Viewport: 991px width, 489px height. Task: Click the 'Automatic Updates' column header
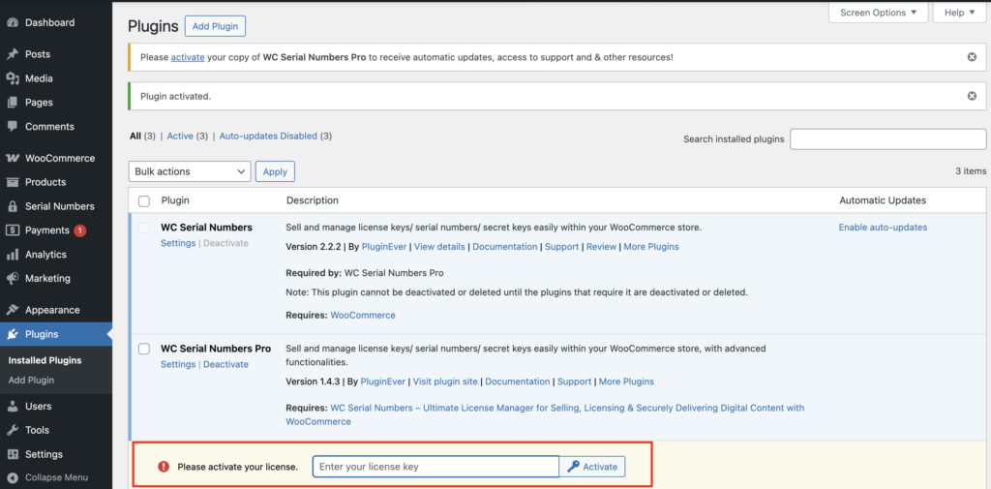(883, 200)
